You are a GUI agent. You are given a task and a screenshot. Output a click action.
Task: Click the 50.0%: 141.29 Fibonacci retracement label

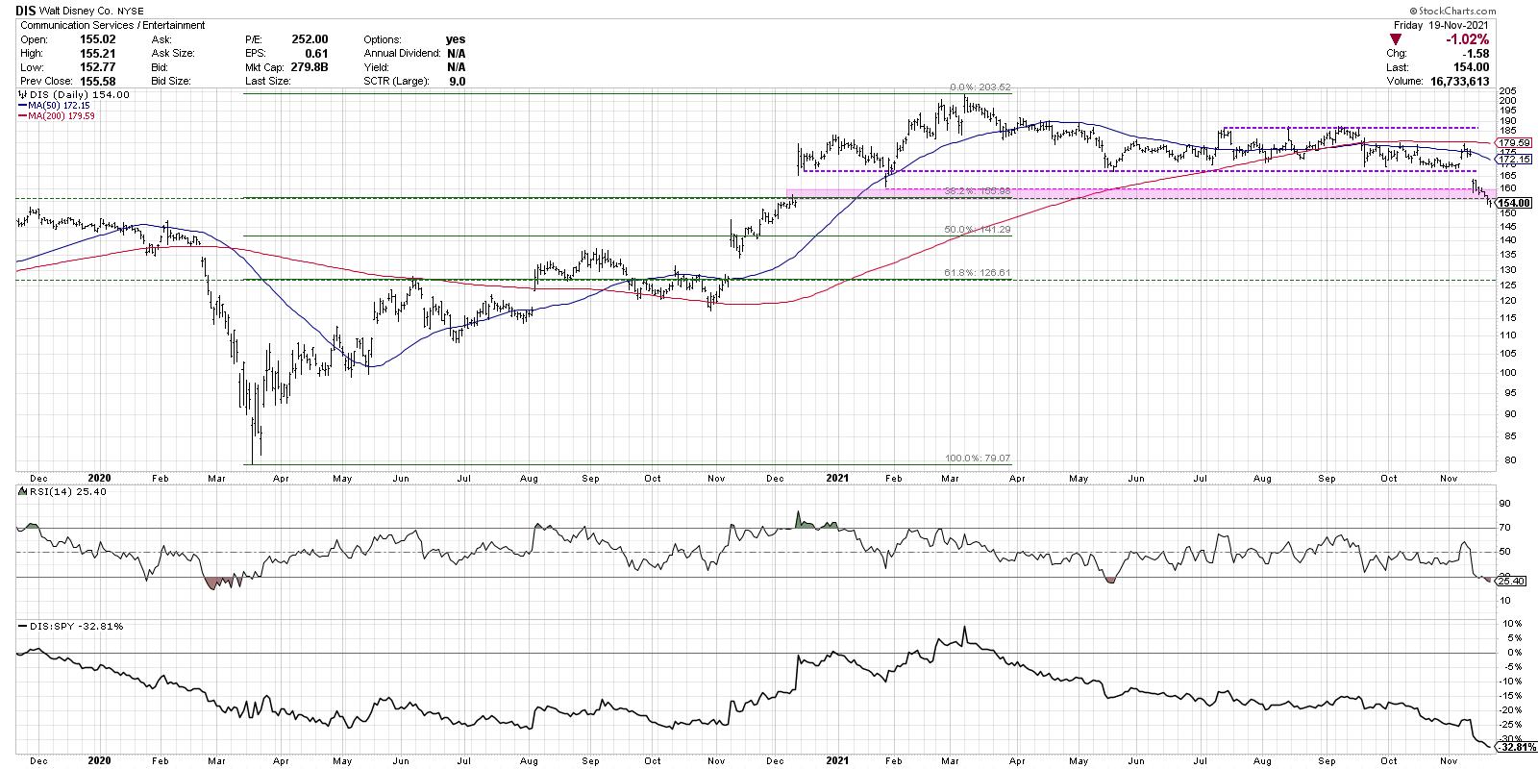click(x=977, y=230)
